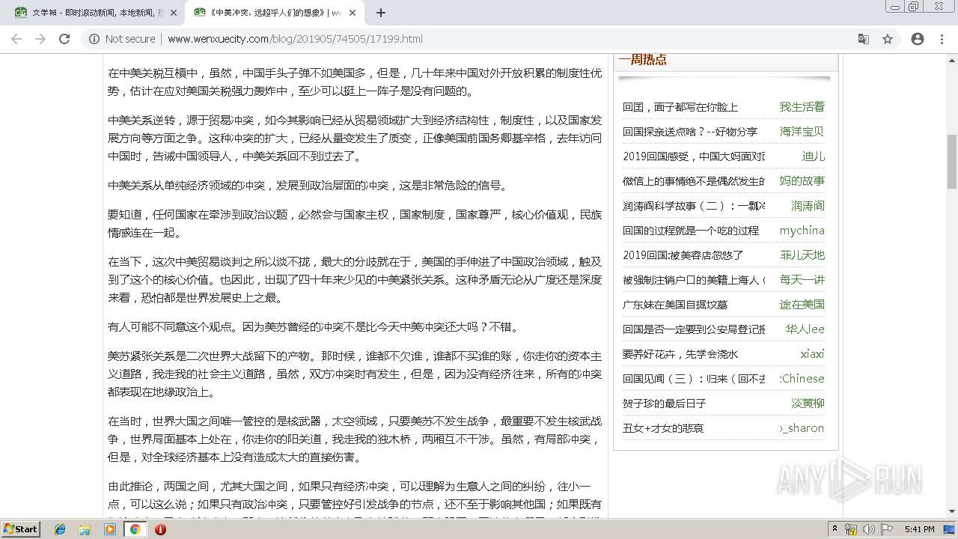Image resolution: width=958 pixels, height=539 pixels.
Task: Open hot article 回国见闻（三）：归来
Action: (x=694, y=379)
